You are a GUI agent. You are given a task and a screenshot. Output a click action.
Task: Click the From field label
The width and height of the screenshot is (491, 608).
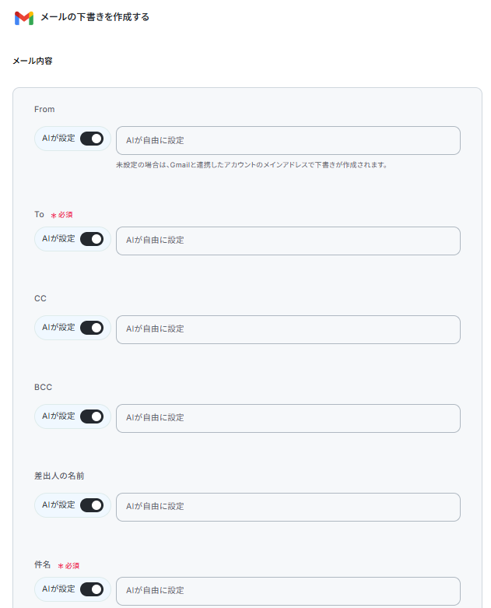pos(44,109)
